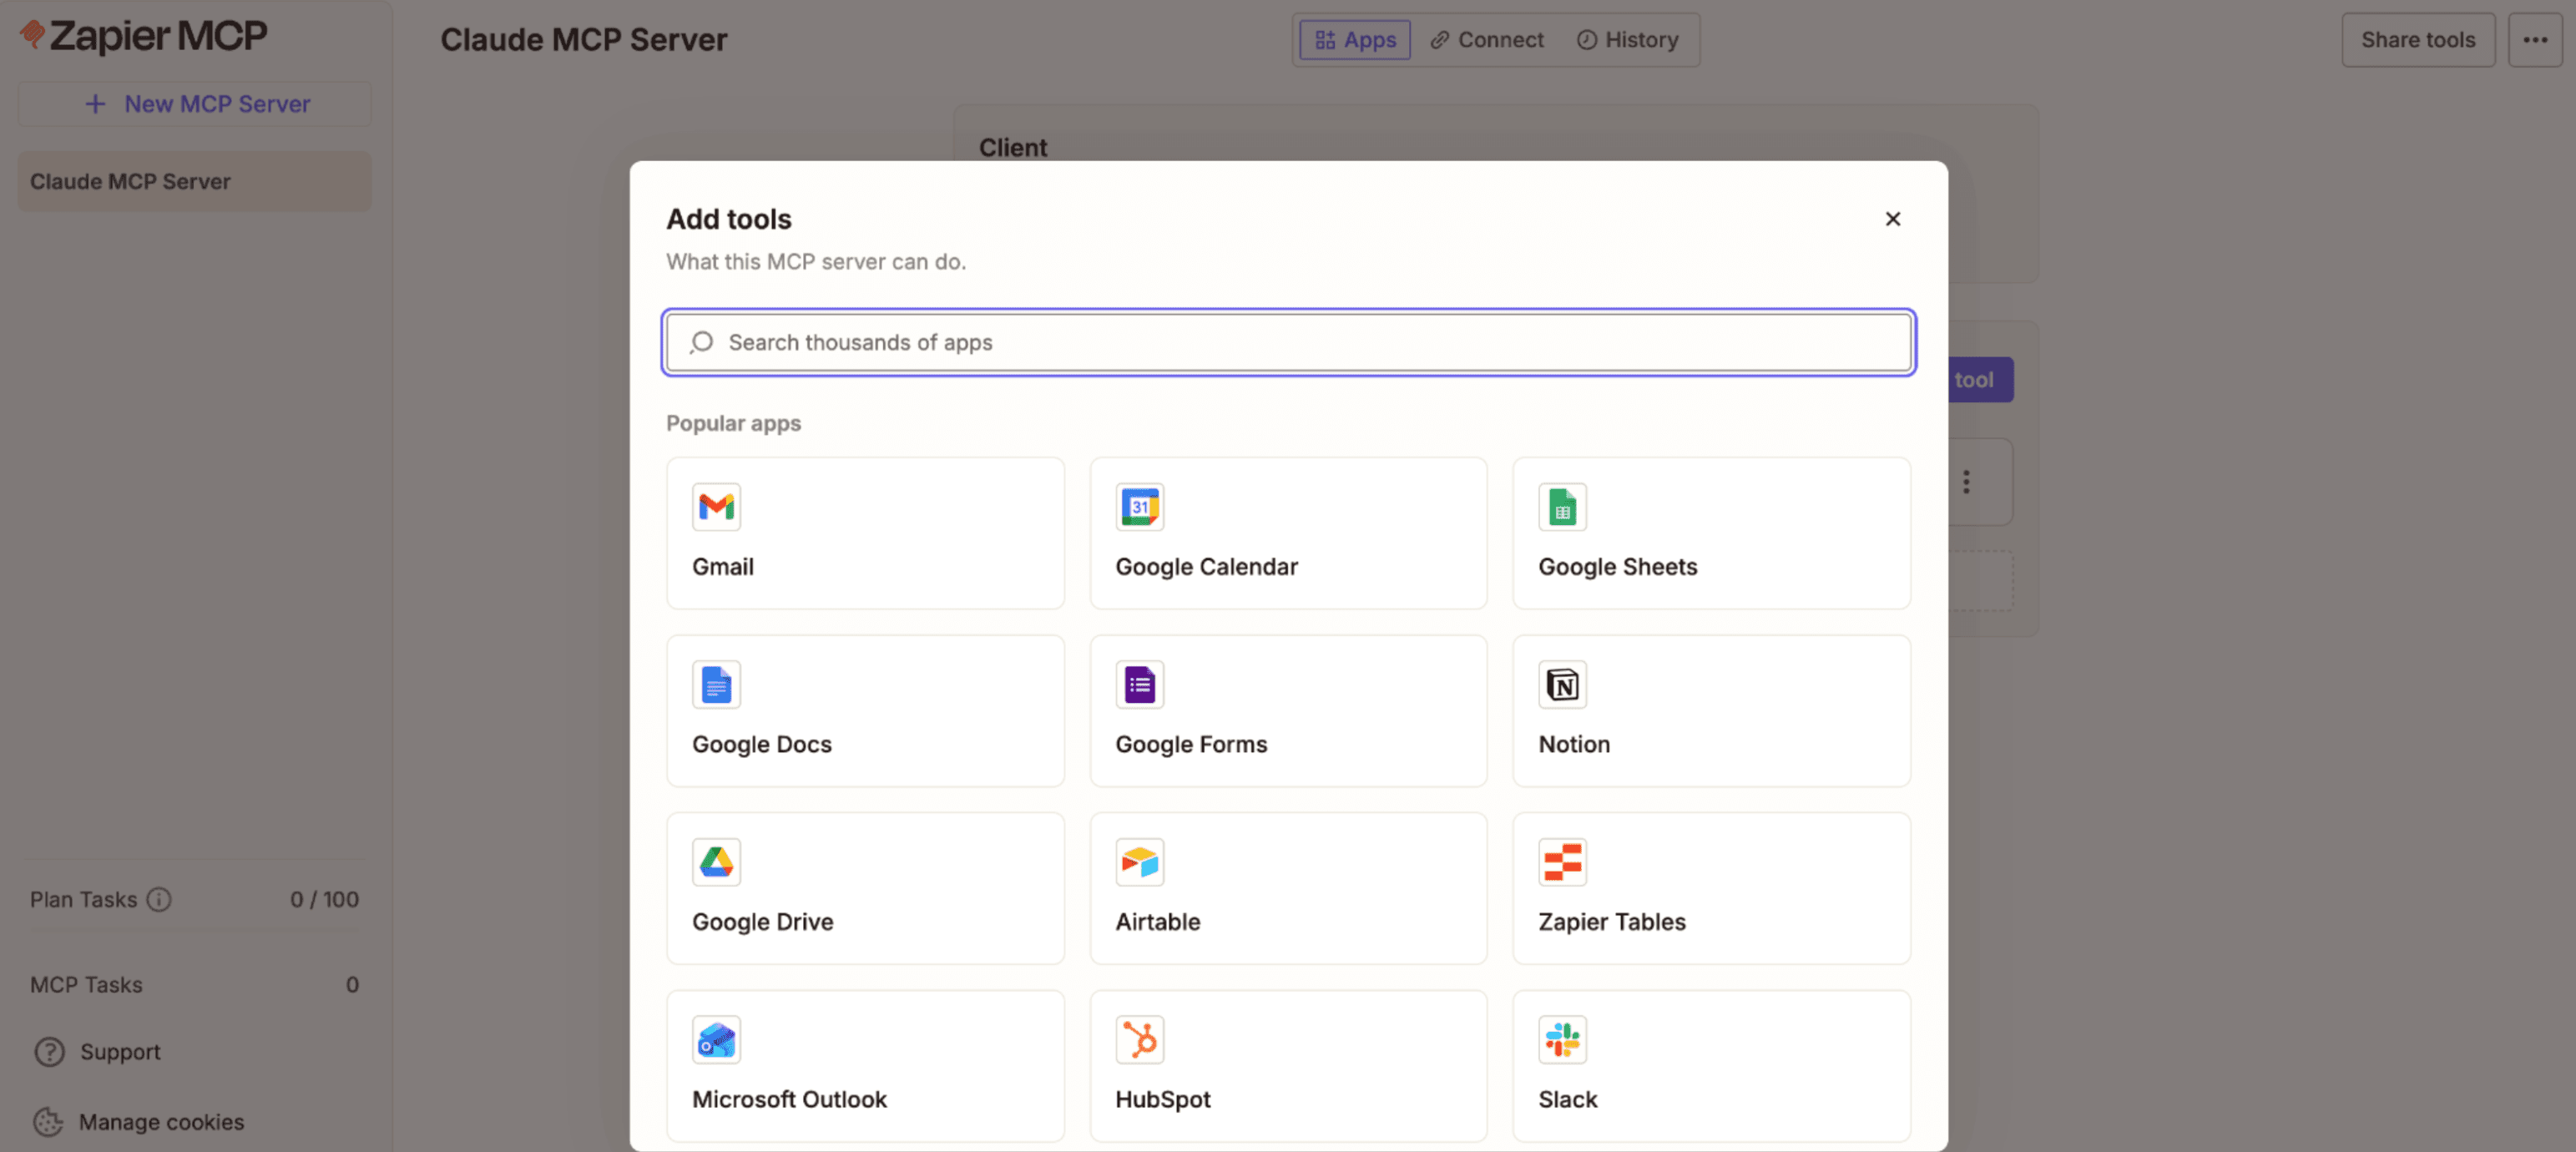Select the Airtable icon
Viewport: 2576px width, 1152px height.
(x=1139, y=862)
